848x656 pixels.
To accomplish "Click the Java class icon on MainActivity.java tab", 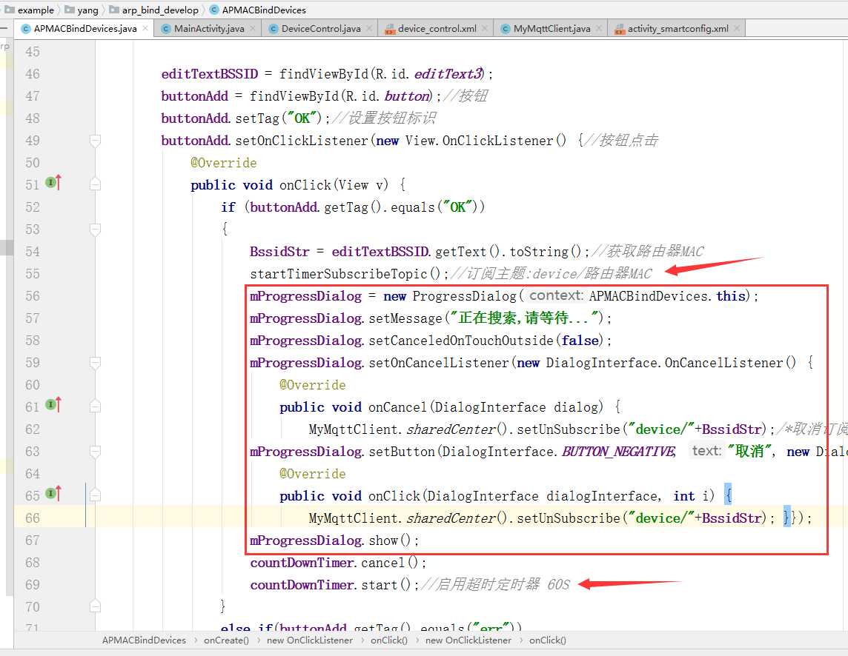I will 166,29.
